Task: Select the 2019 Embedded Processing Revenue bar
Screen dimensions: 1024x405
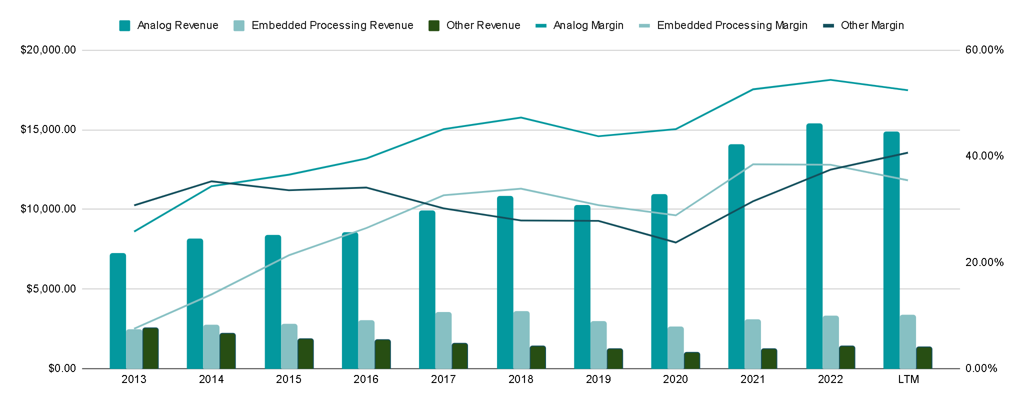Action: click(x=598, y=345)
